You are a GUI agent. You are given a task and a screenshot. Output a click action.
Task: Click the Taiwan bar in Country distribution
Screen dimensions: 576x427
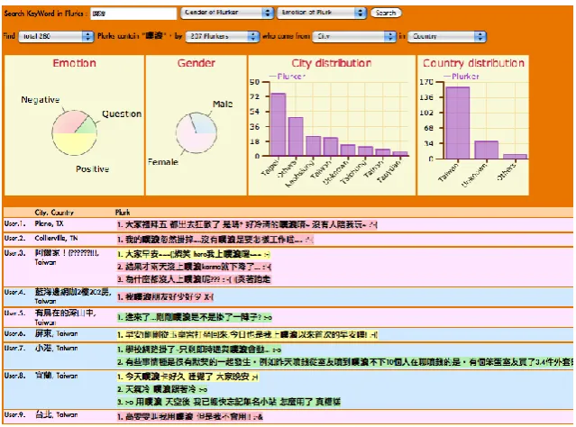(458, 123)
